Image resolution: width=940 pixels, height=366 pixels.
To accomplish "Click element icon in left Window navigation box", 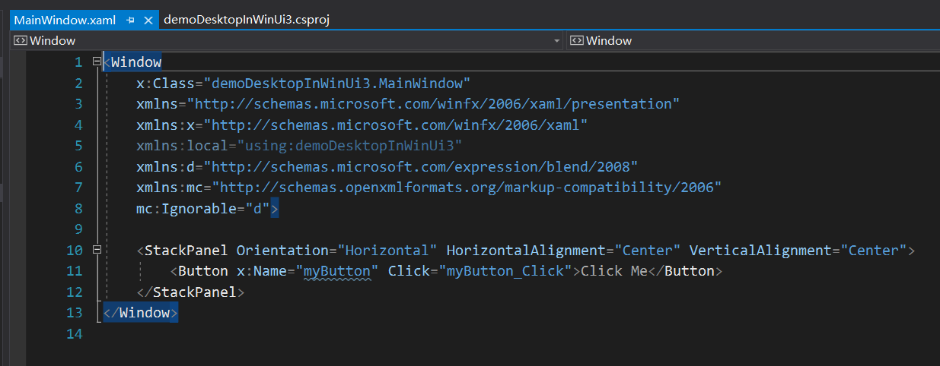I will click(x=20, y=41).
